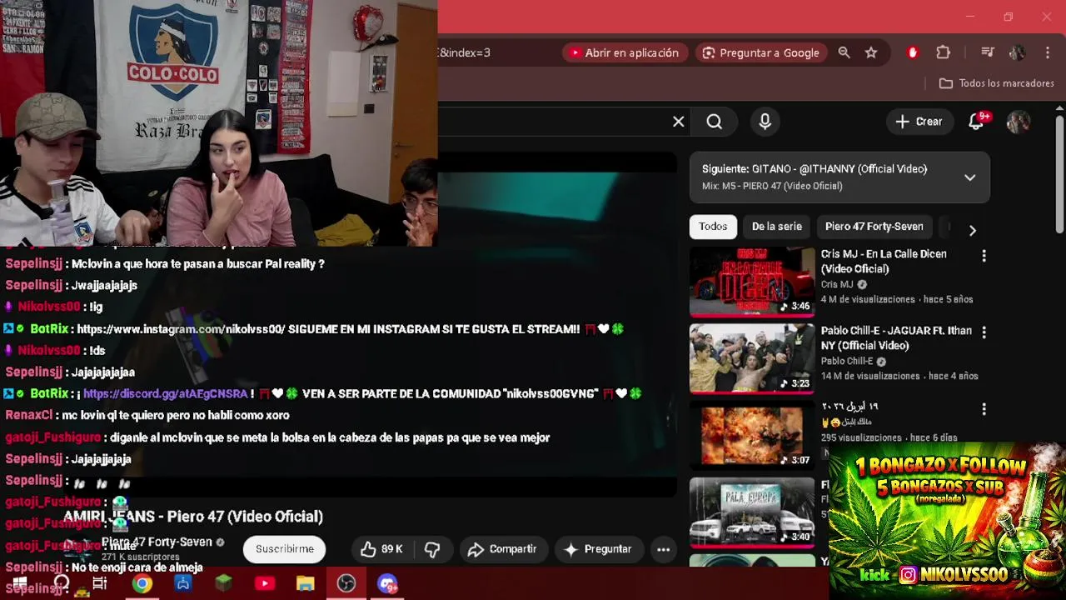This screenshot has height=600, width=1066.
Task: Start voice search with the microphone icon
Action: pos(765,122)
